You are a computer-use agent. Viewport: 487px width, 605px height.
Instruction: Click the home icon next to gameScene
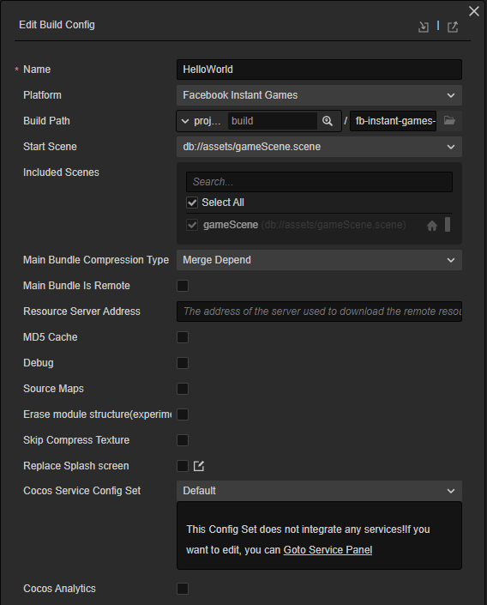pos(432,226)
